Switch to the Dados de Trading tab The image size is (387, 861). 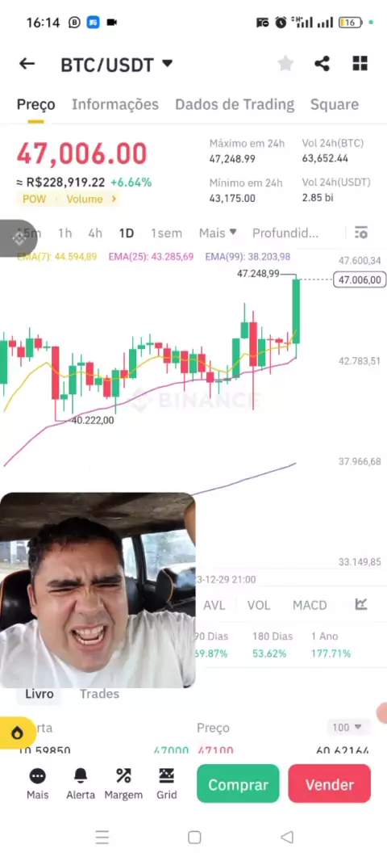[x=235, y=104]
